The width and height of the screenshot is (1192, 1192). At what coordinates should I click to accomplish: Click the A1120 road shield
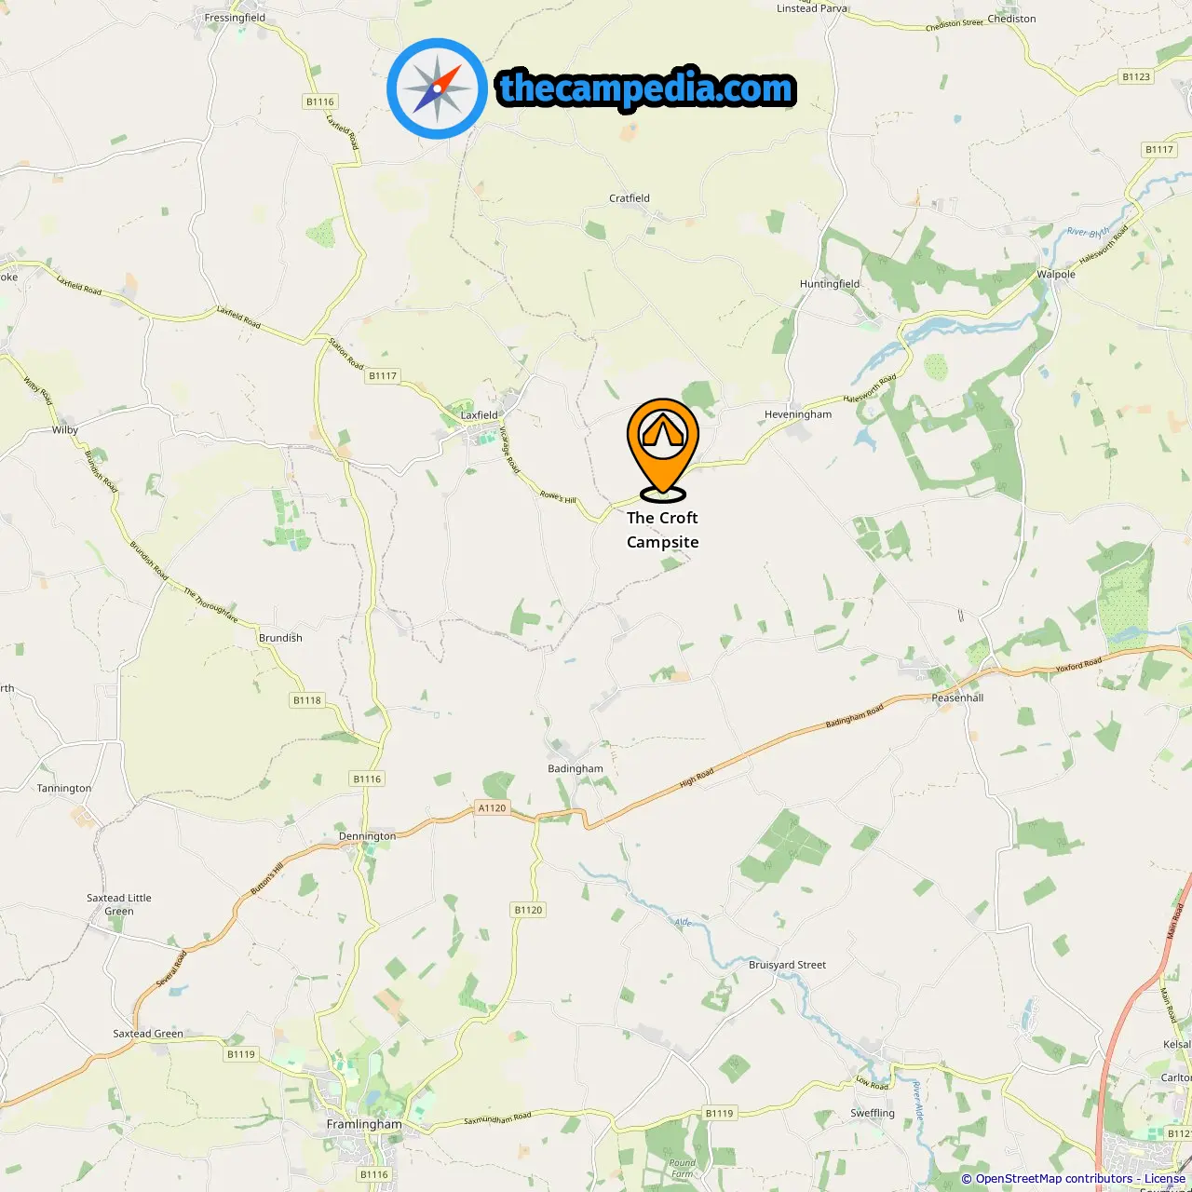tap(492, 808)
